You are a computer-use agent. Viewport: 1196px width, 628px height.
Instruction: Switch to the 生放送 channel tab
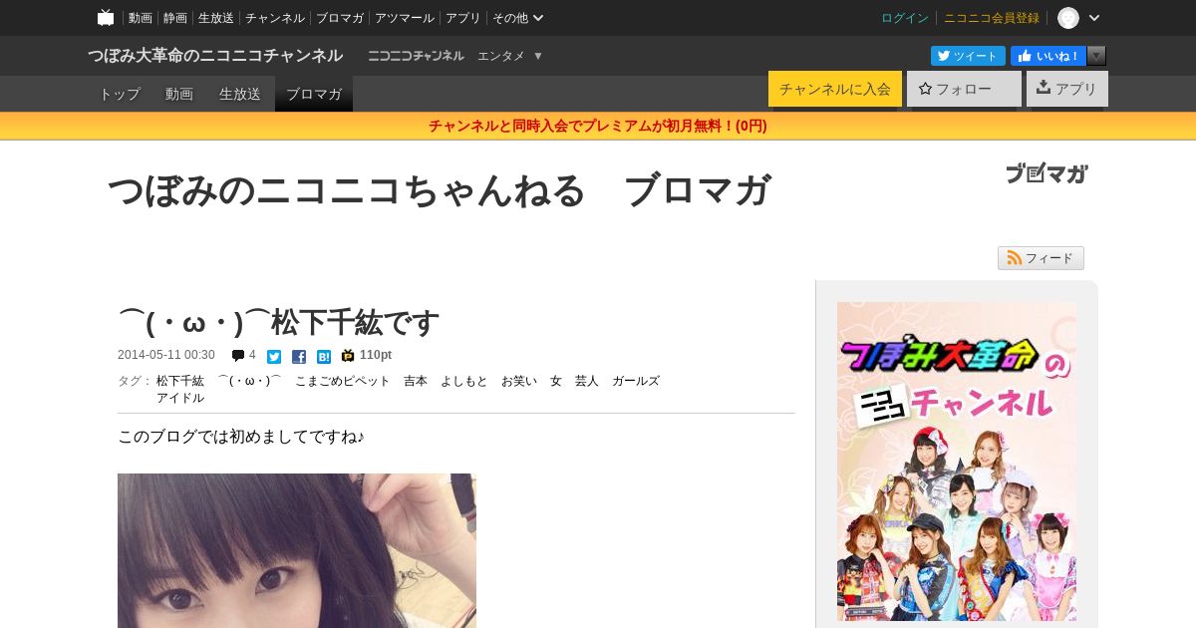[x=240, y=94]
